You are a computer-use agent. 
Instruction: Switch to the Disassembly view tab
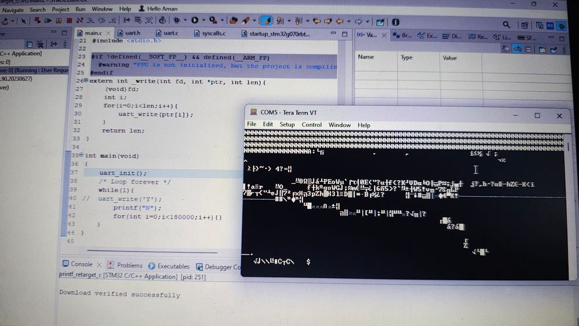(451, 36)
